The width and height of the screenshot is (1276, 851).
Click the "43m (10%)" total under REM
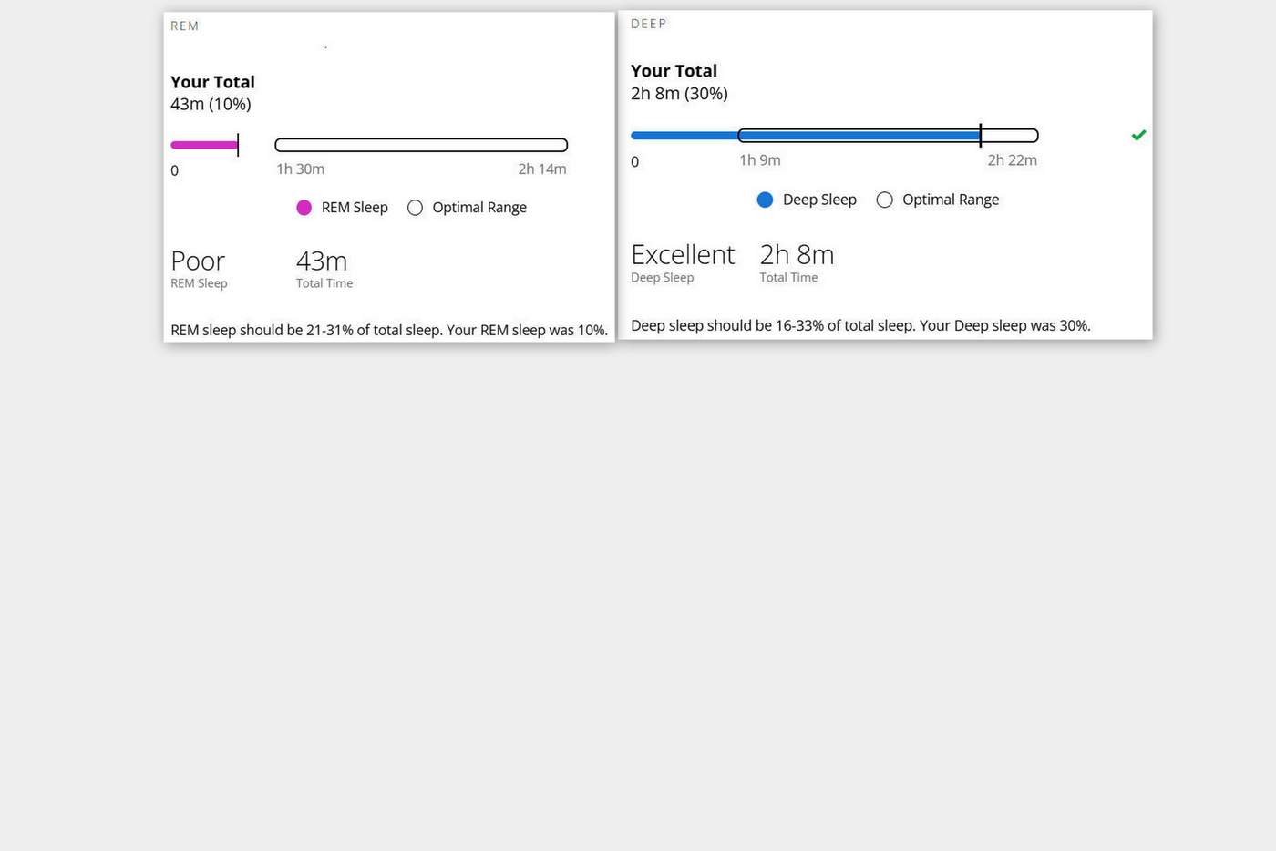tap(211, 104)
